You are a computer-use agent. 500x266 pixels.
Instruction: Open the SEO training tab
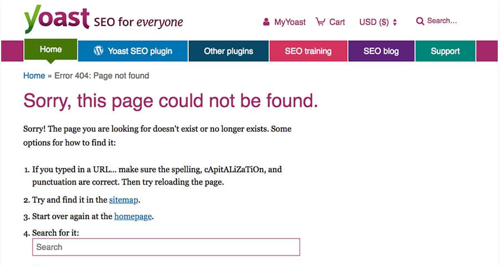(308, 51)
